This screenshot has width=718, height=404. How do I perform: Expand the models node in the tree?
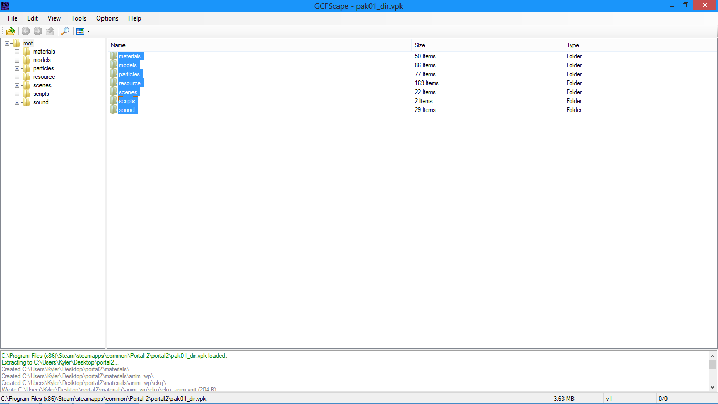point(17,60)
